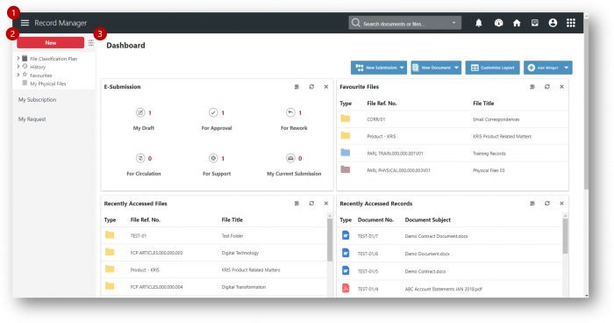Click Recently Accessed Files widget settings icon
614x323 pixels.
(296, 204)
